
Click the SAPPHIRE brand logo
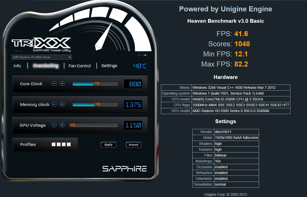tap(125, 169)
